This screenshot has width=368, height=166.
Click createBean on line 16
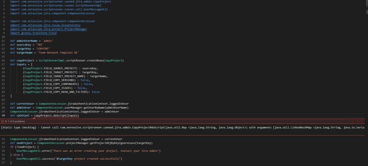95,60
